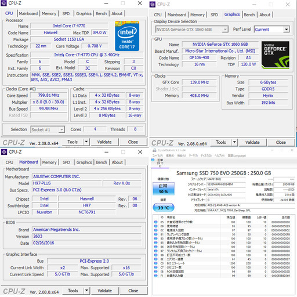
Task: Click Validate in the CPU tab window
Action: (104, 142)
